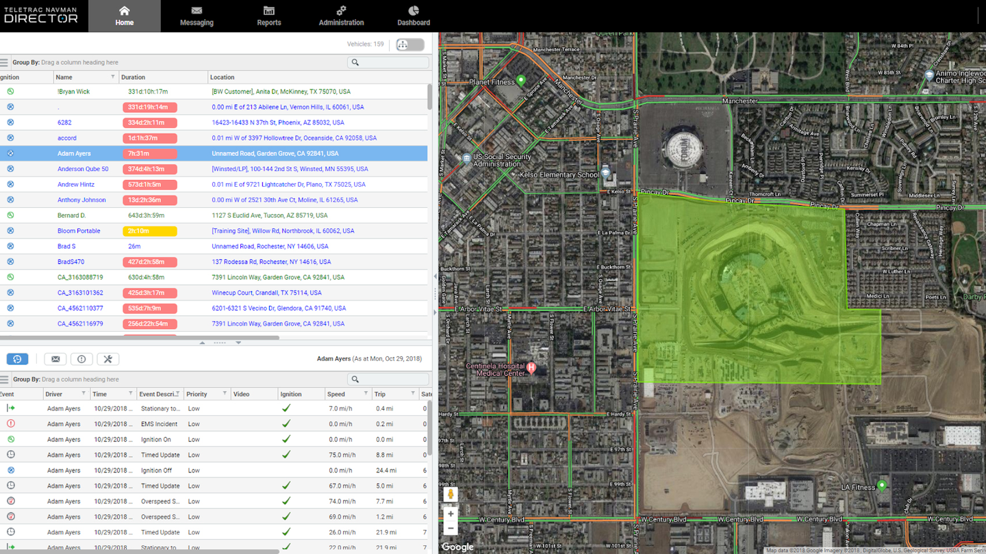Image resolution: width=986 pixels, height=554 pixels.
Task: Open the Driver column filter
Action: pos(84,394)
